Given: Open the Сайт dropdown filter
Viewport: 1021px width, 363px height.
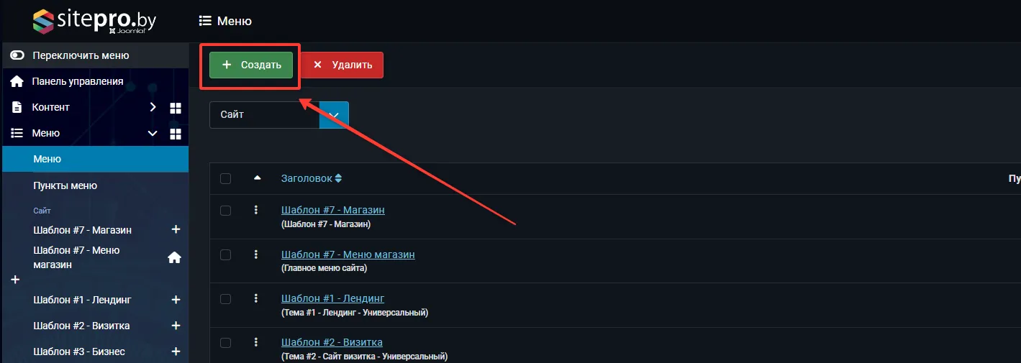Looking at the screenshot, I should tap(278, 115).
